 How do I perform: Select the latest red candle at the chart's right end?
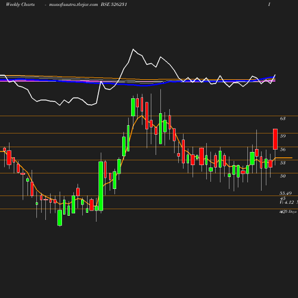[275, 139]
